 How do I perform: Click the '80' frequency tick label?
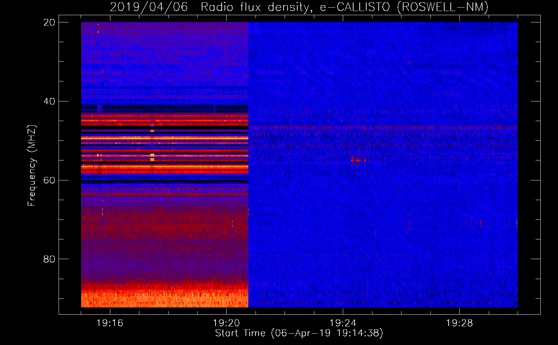49,259
